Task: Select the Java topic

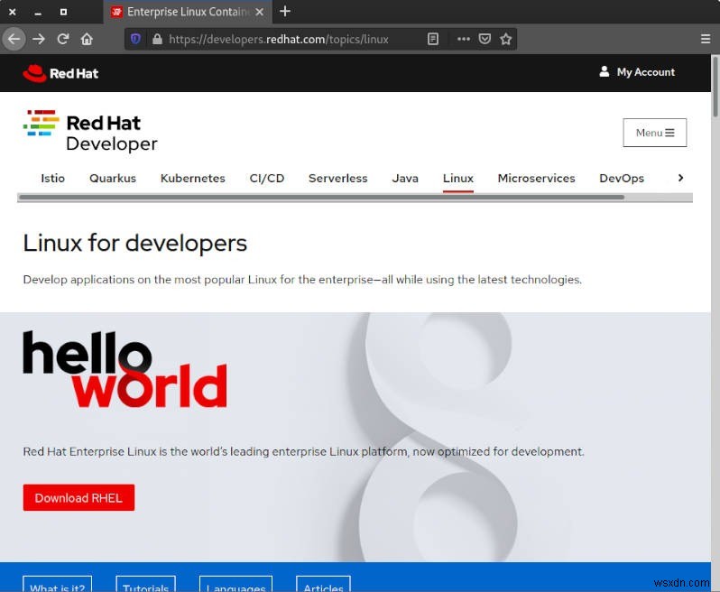Action: 405,178
